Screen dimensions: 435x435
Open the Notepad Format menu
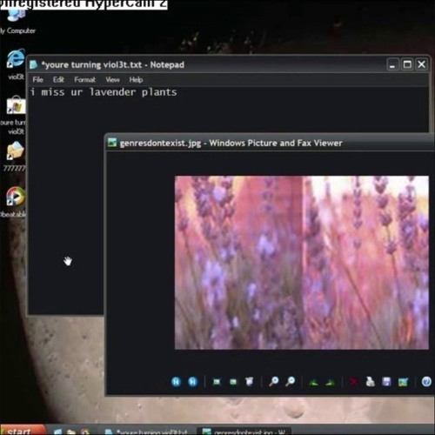click(x=84, y=79)
